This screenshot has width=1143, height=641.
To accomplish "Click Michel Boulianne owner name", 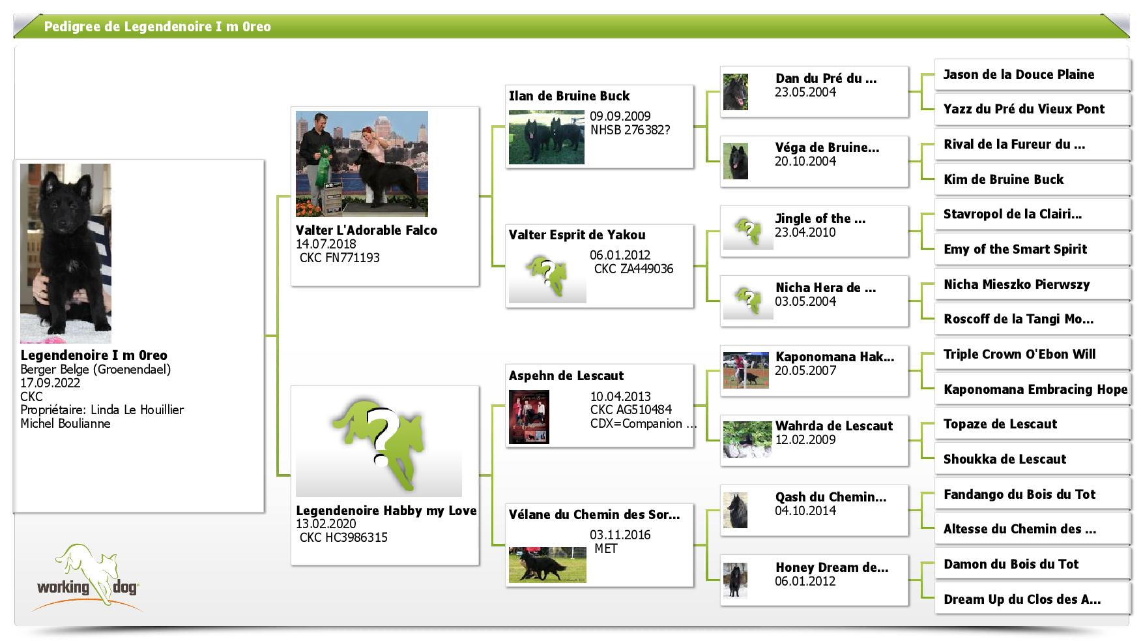I will tap(65, 423).
